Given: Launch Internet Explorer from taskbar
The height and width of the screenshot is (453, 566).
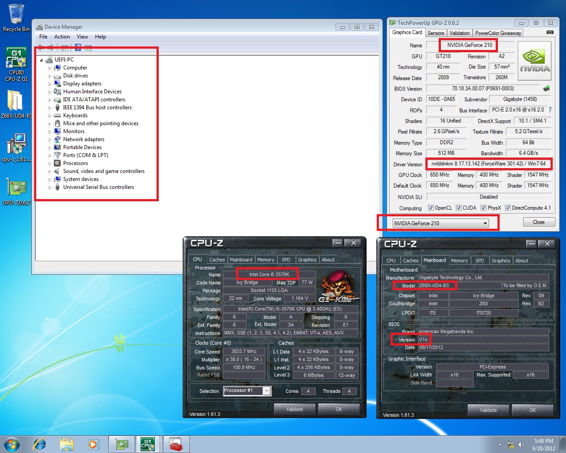Looking at the screenshot, I should coord(40,444).
